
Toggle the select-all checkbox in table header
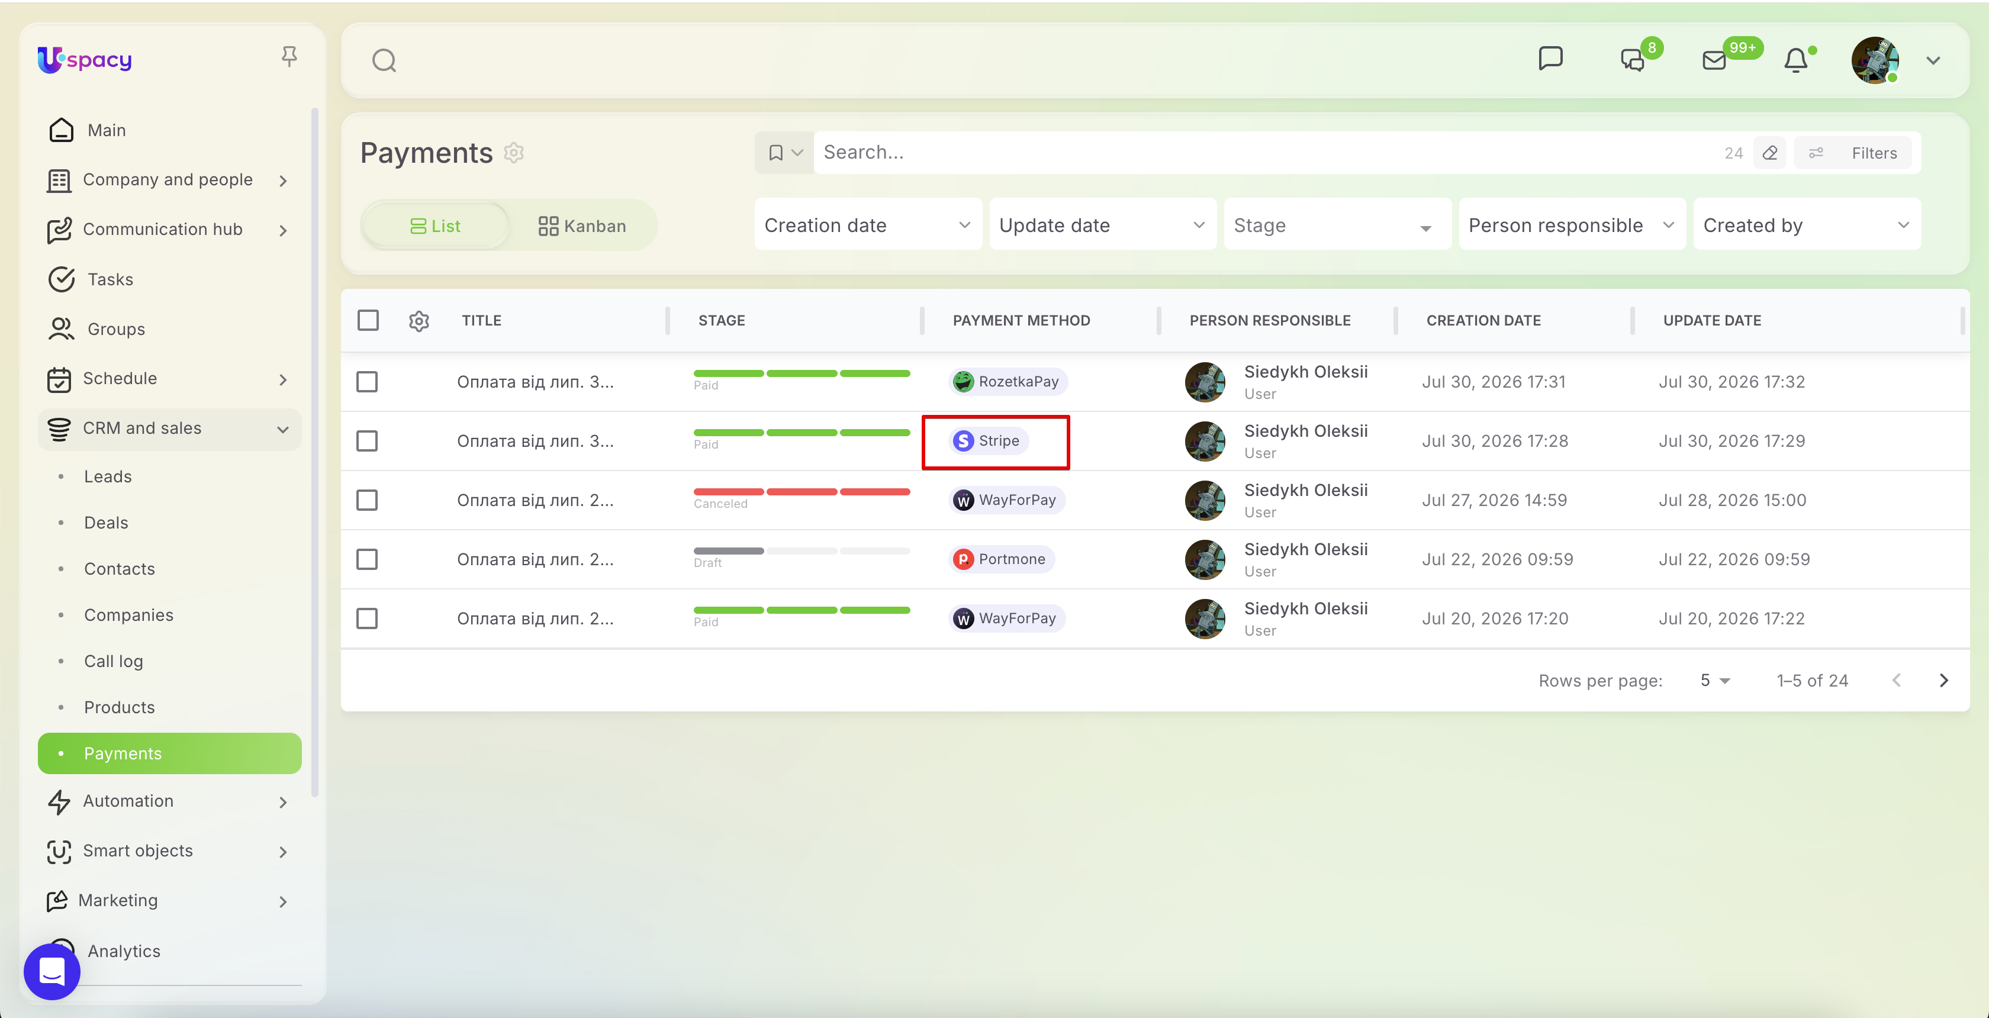pos(368,320)
